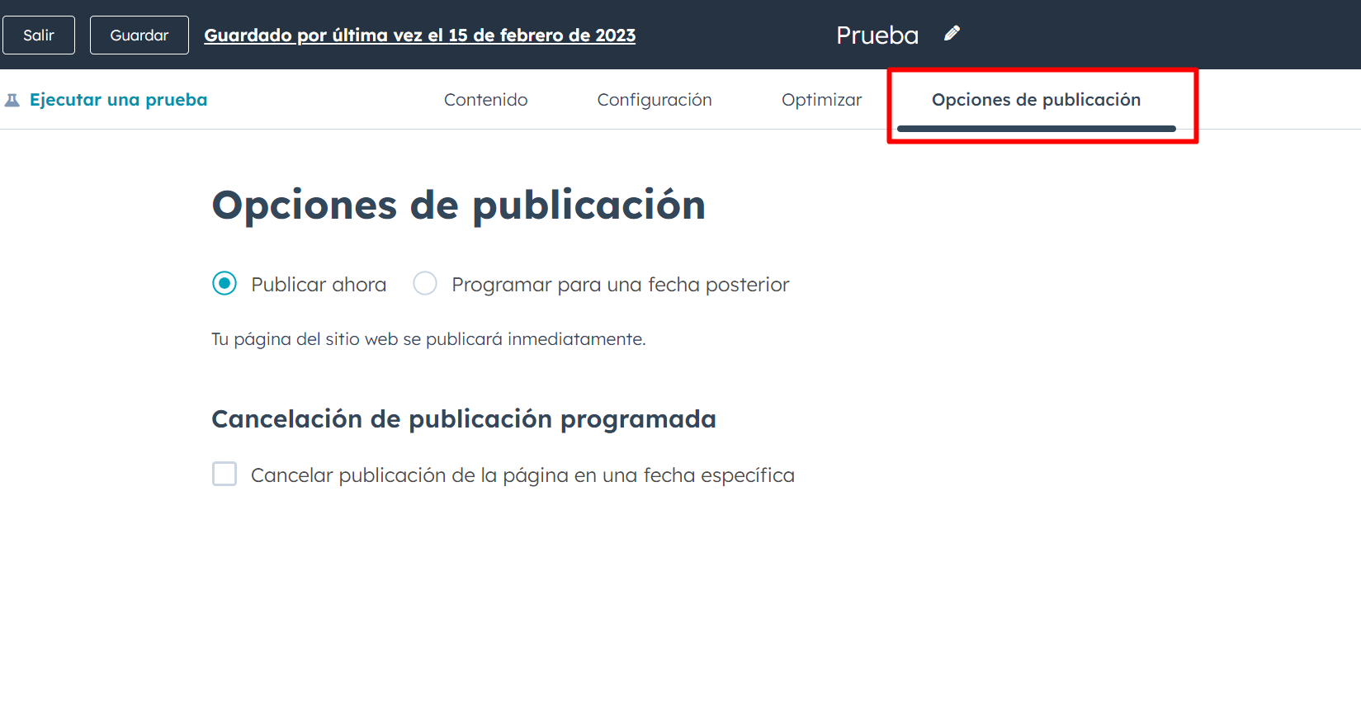
Task: Click the Publicar ahora label text
Action: pos(319,285)
